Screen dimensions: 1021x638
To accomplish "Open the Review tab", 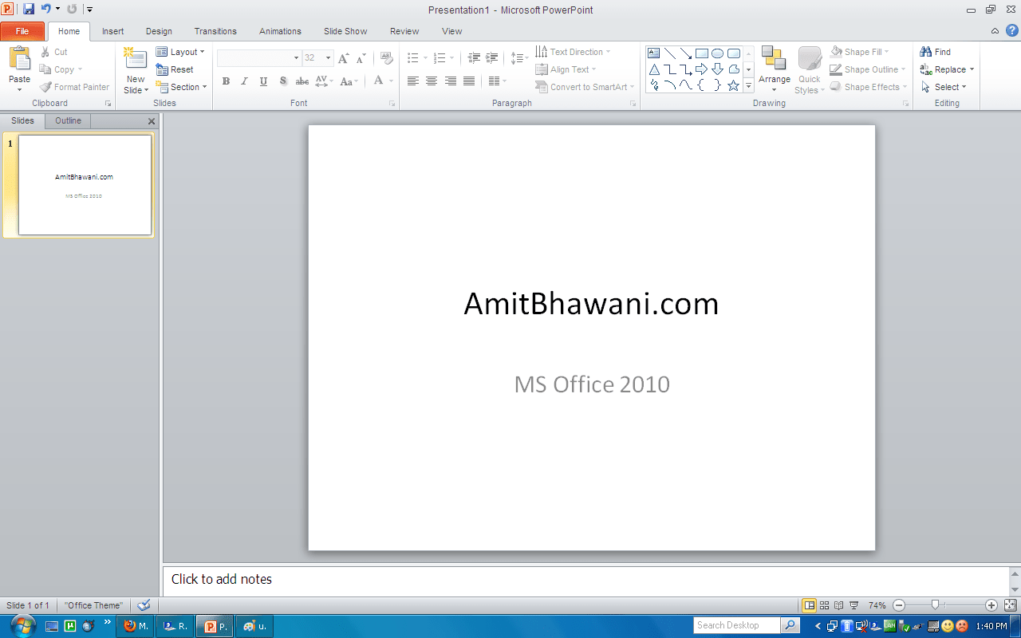I will click(404, 31).
